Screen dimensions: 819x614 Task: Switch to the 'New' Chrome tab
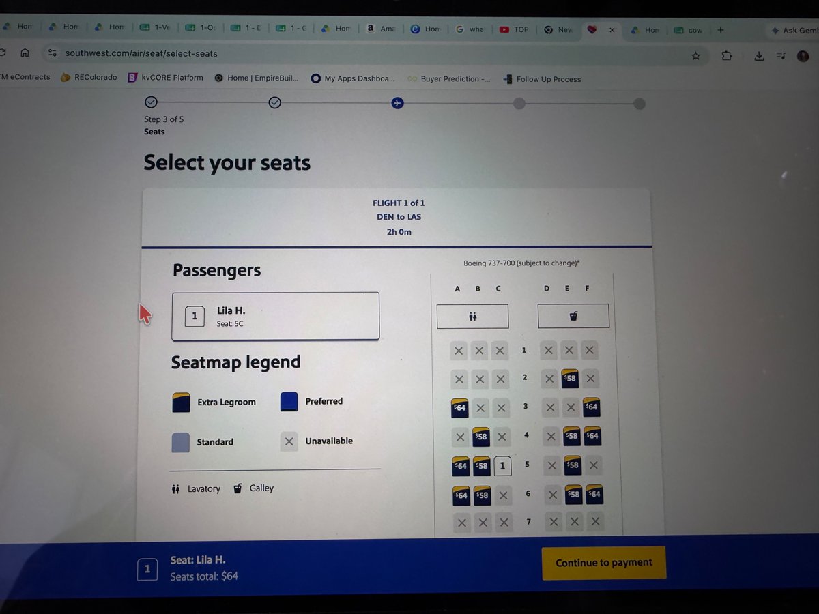click(x=559, y=29)
